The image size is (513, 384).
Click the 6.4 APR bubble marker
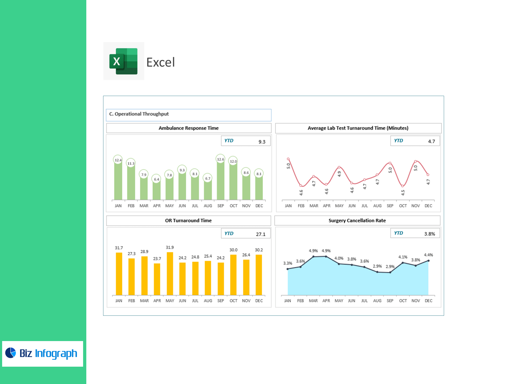point(157,179)
